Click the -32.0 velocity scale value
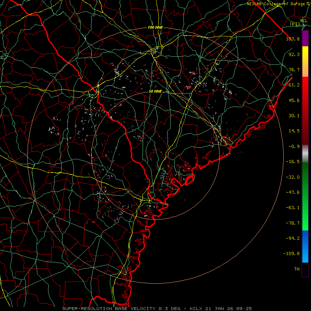 pos(293,177)
